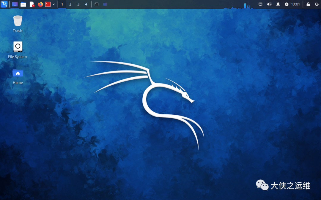
Task: Select the Trash desktop icon
Action: tap(18, 24)
